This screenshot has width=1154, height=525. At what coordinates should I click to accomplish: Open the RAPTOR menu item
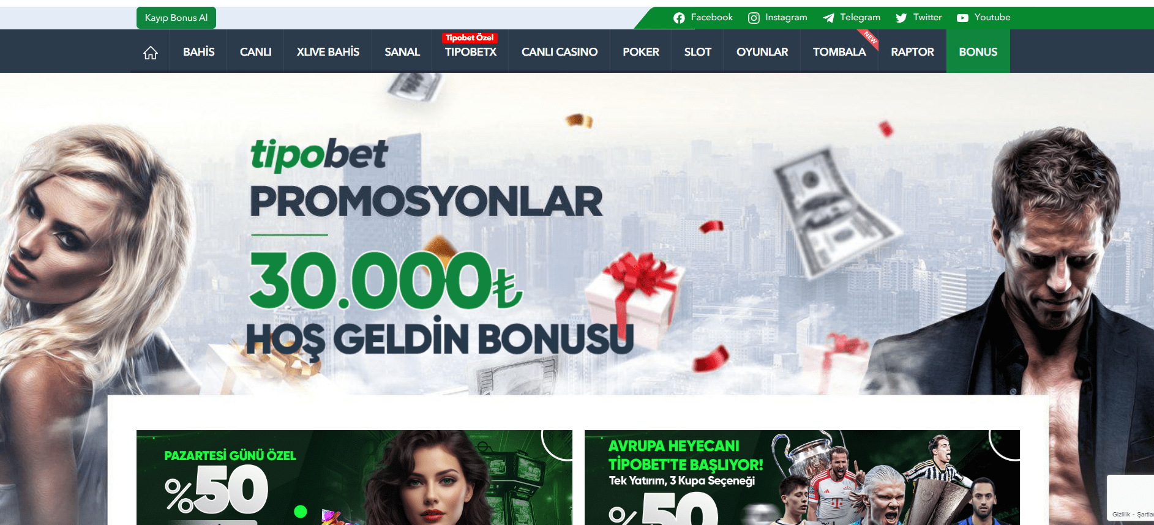[912, 52]
